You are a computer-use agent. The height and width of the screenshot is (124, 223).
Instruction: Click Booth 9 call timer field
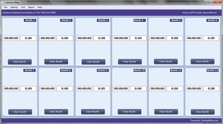pos(84,89)
